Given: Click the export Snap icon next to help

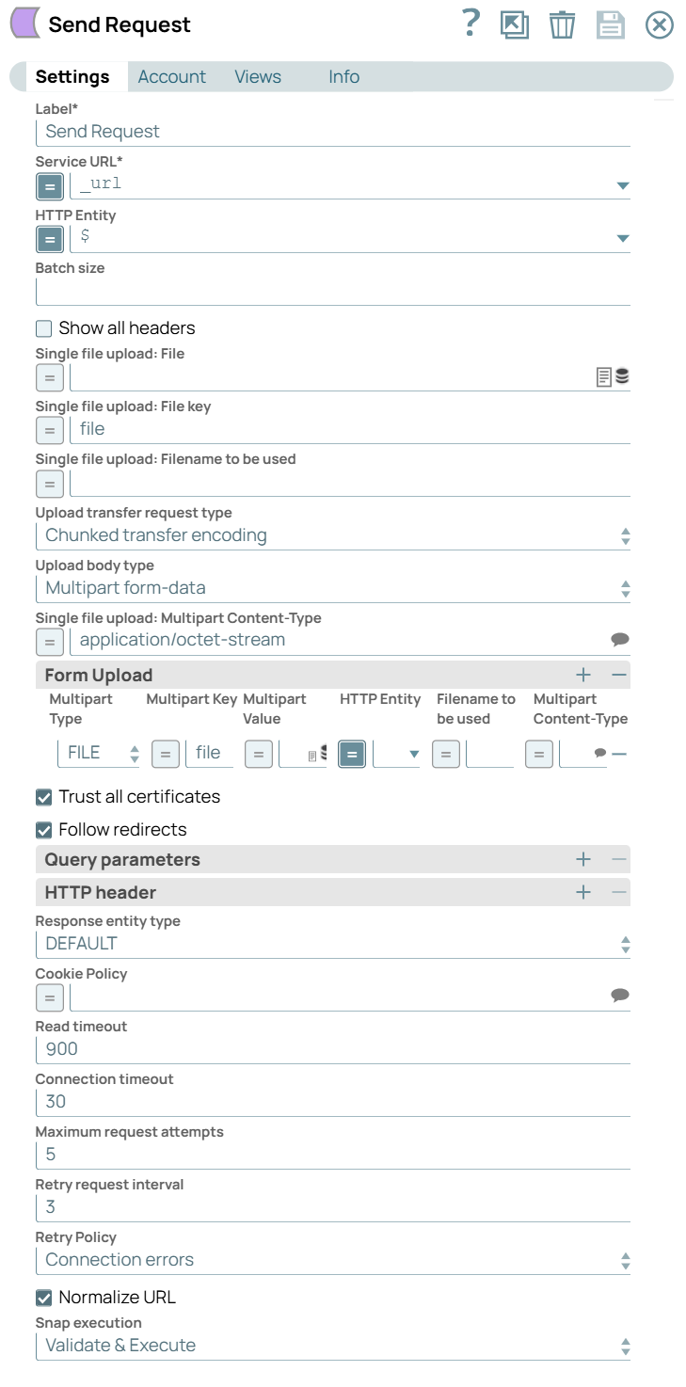Looking at the screenshot, I should click(x=514, y=25).
